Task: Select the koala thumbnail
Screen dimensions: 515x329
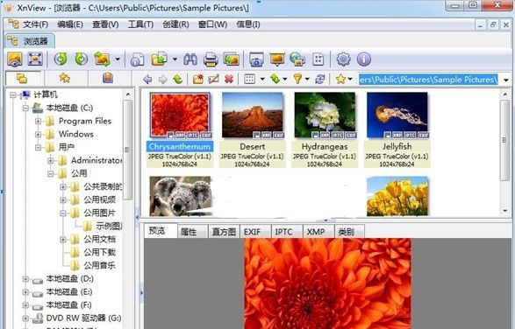Action: [x=180, y=196]
